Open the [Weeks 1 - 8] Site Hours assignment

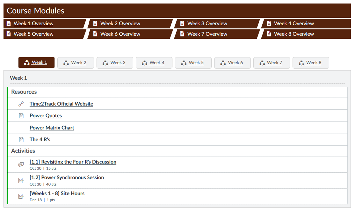coord(57,193)
